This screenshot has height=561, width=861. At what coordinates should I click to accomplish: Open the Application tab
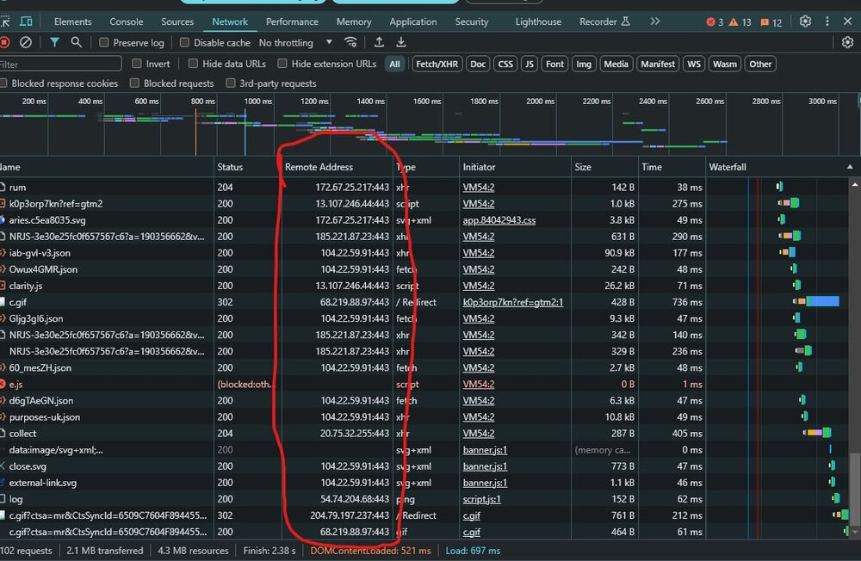(x=412, y=22)
